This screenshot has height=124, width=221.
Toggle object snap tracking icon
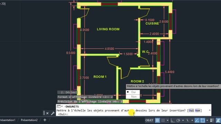pyautogui.click(x=197, y=120)
